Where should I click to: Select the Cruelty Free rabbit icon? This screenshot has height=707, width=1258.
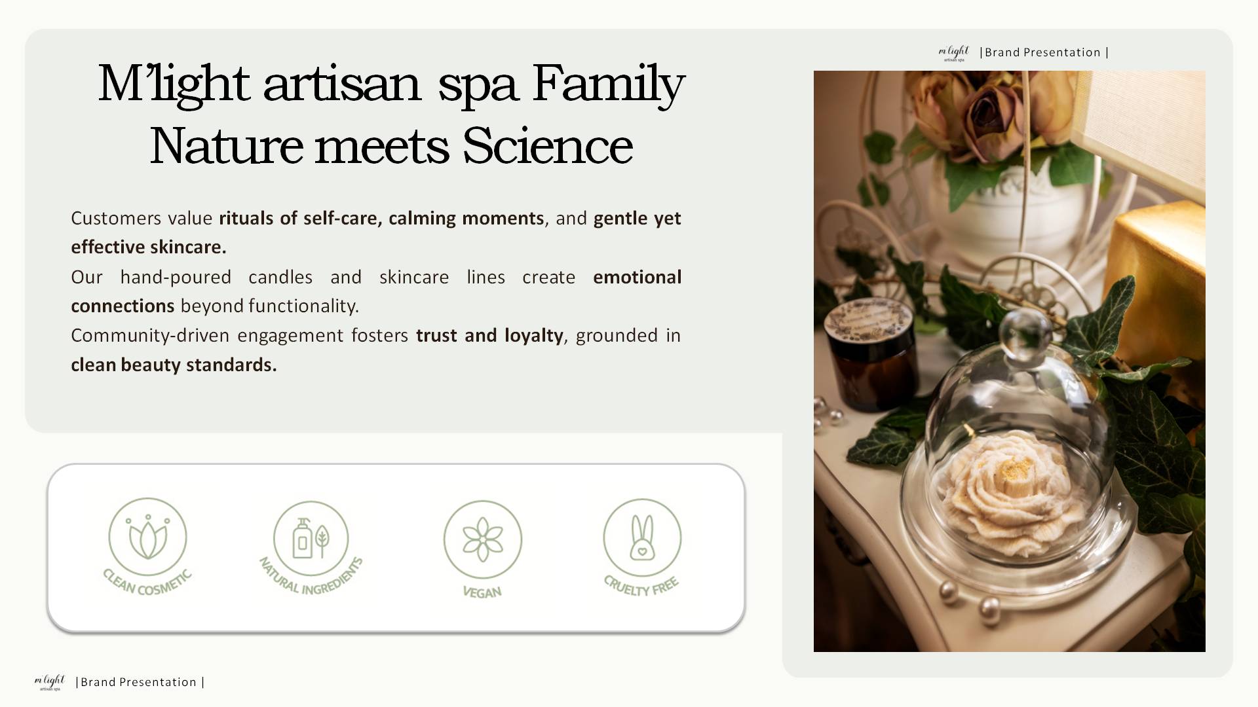(642, 537)
